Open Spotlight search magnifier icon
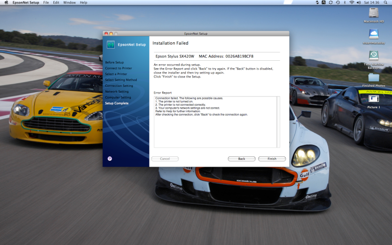The image size is (392, 245). (386, 2)
